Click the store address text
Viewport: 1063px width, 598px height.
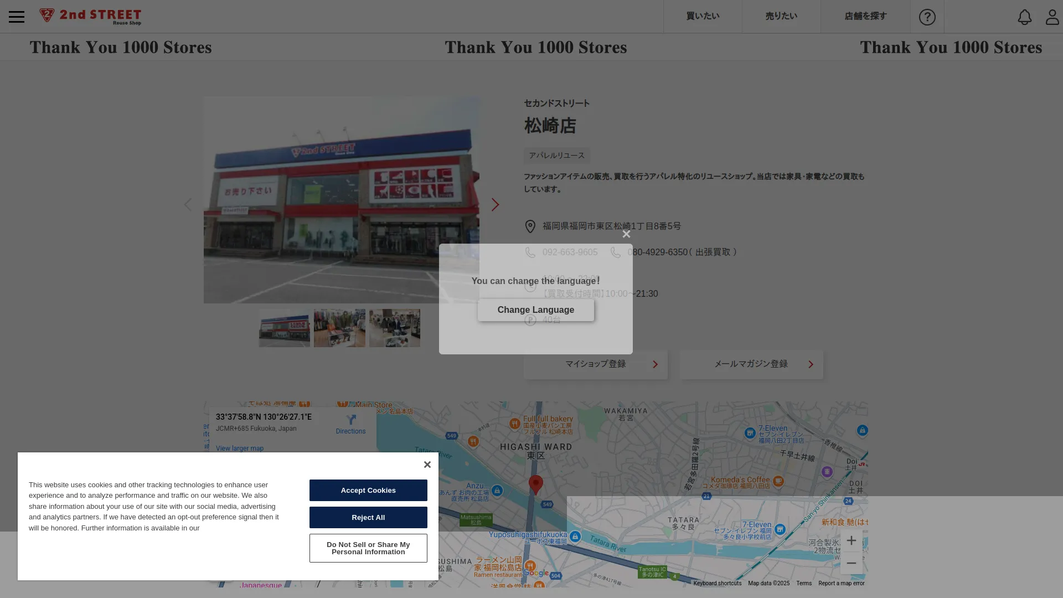(x=612, y=226)
